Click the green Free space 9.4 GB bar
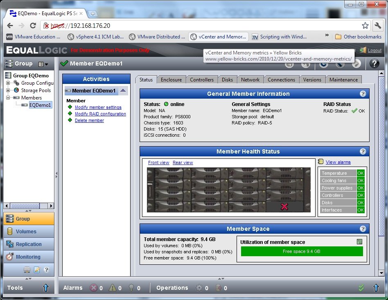This screenshot has height=300, width=388. click(302, 251)
